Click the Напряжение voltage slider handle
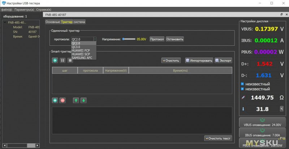 (x=123, y=39)
